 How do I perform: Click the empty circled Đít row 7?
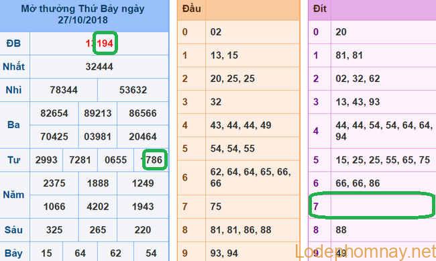click(372, 206)
